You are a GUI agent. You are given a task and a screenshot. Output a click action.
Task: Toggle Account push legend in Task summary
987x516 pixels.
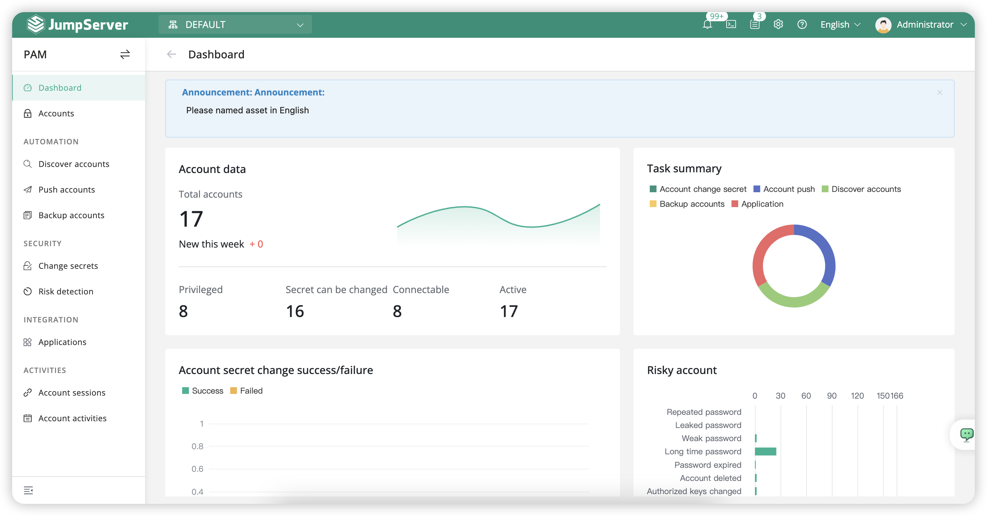784,189
